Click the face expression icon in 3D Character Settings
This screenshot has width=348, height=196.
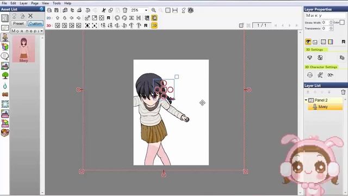pos(309,75)
